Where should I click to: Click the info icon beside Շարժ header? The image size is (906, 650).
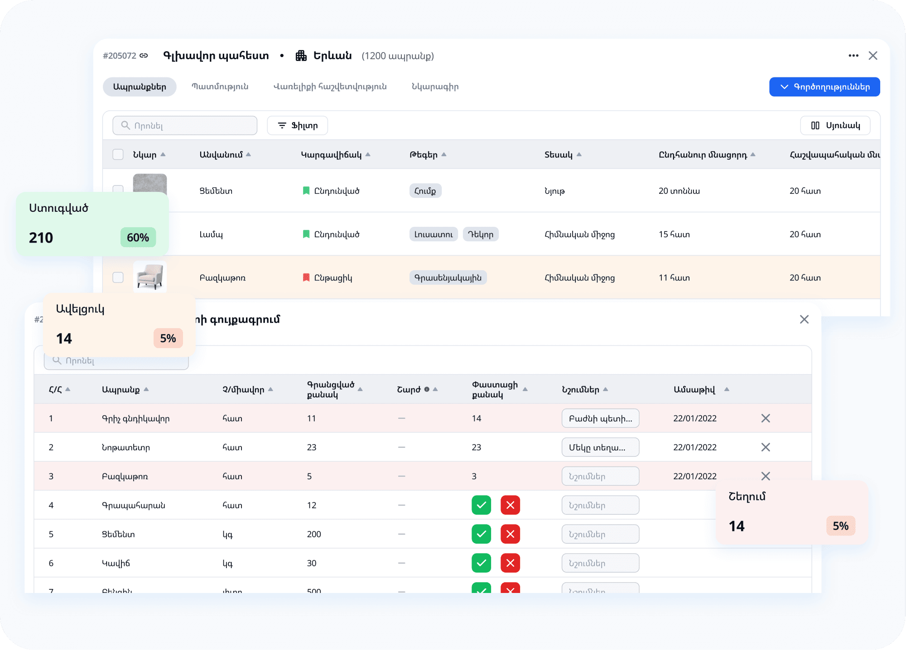pos(427,389)
